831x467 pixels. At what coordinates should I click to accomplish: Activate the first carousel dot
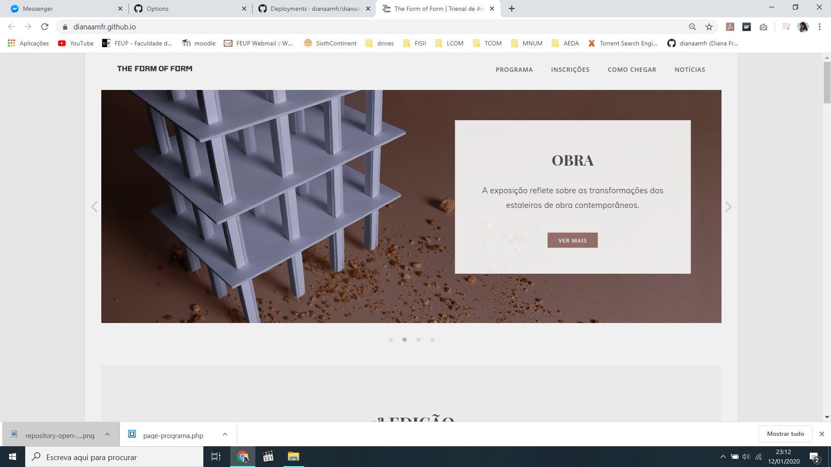click(391, 340)
